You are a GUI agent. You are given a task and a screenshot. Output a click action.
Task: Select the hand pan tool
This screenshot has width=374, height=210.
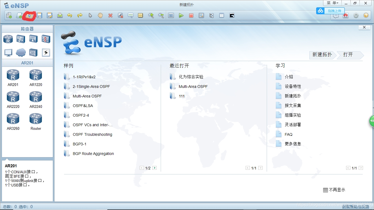tap(100, 16)
